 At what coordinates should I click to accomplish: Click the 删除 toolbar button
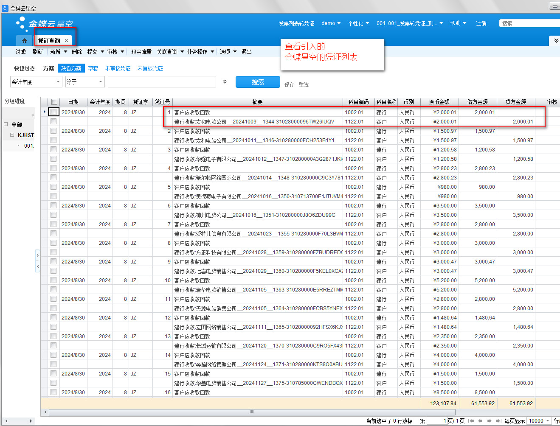coord(77,52)
